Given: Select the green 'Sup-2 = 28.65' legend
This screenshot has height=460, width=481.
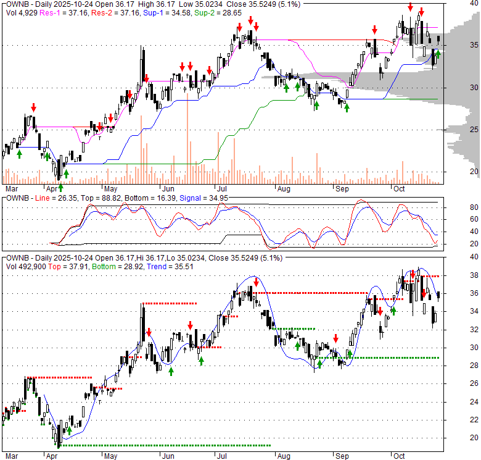Looking at the screenshot, I should tap(218, 13).
